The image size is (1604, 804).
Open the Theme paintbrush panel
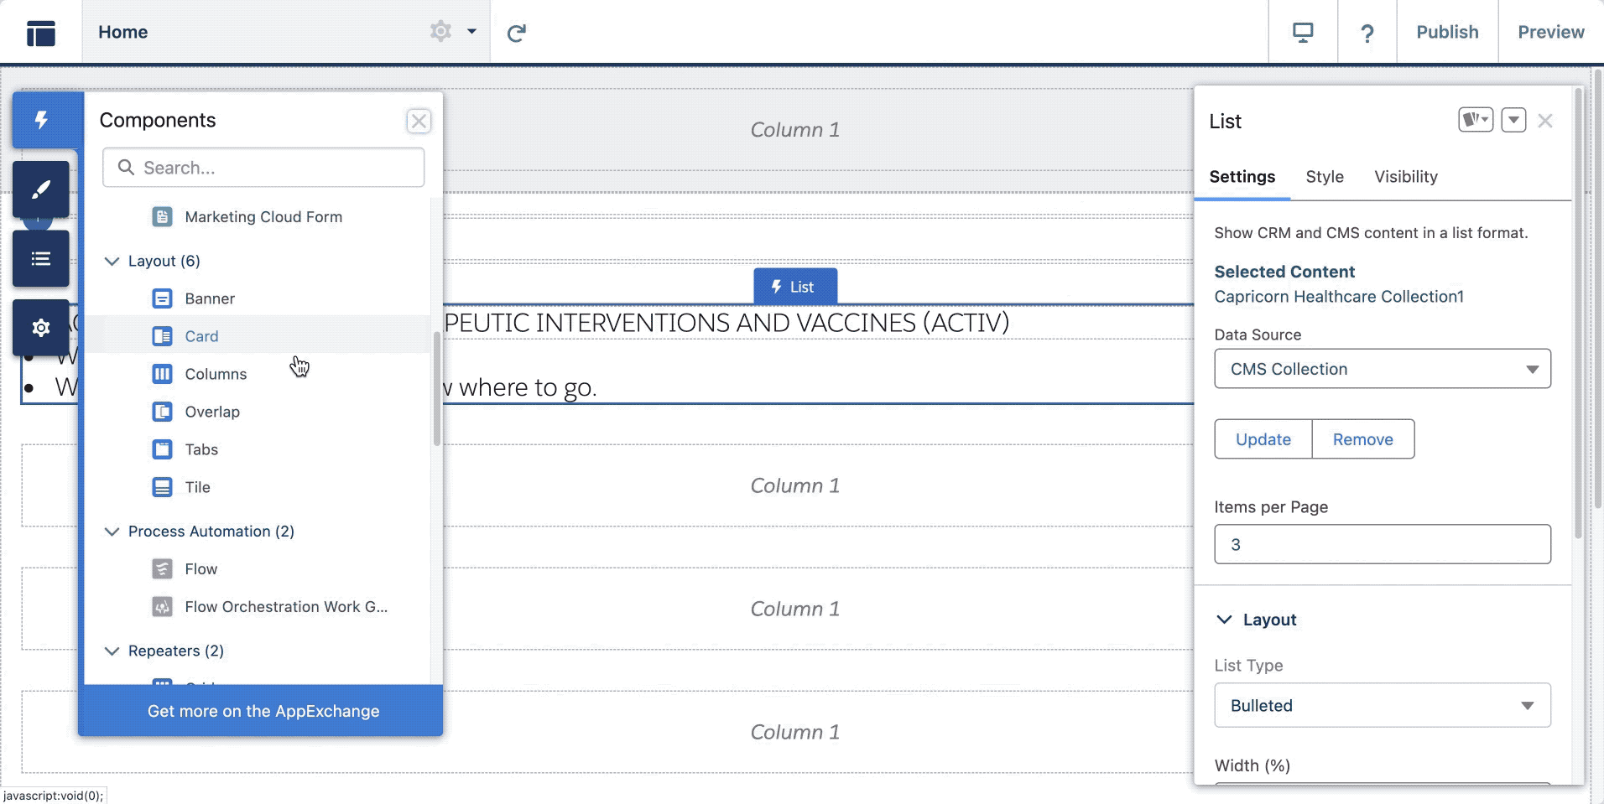(x=41, y=189)
